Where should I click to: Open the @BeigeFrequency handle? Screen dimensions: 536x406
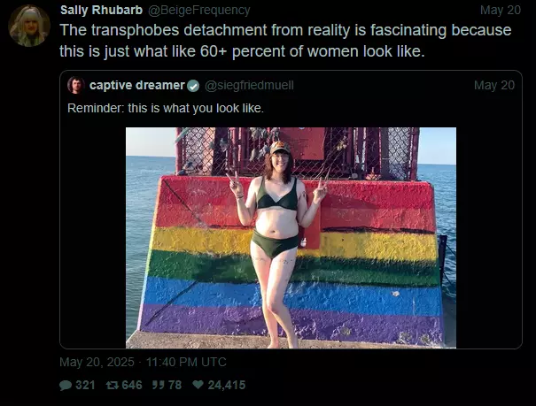(x=199, y=11)
